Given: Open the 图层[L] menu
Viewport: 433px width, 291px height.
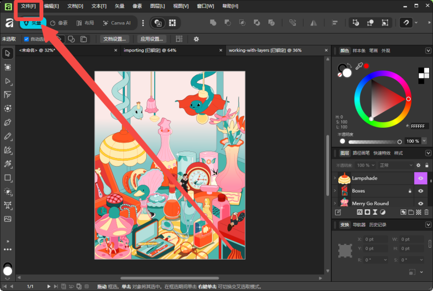Looking at the screenshot, I should point(158,6).
